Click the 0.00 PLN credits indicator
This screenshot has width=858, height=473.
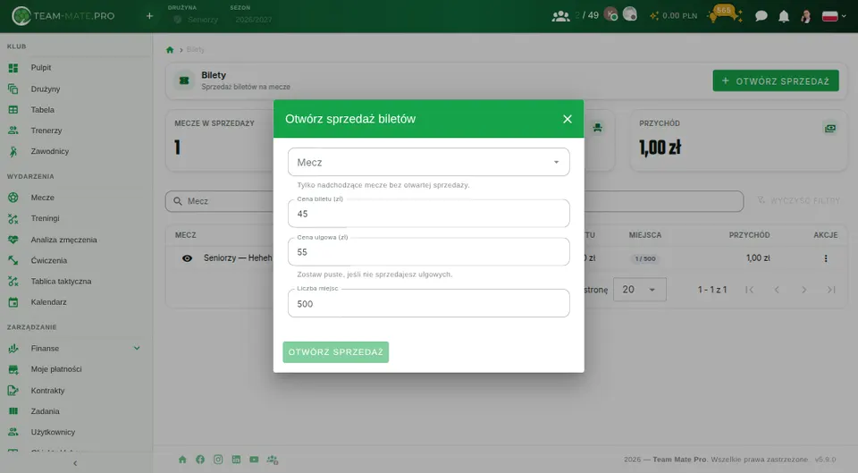pos(674,16)
